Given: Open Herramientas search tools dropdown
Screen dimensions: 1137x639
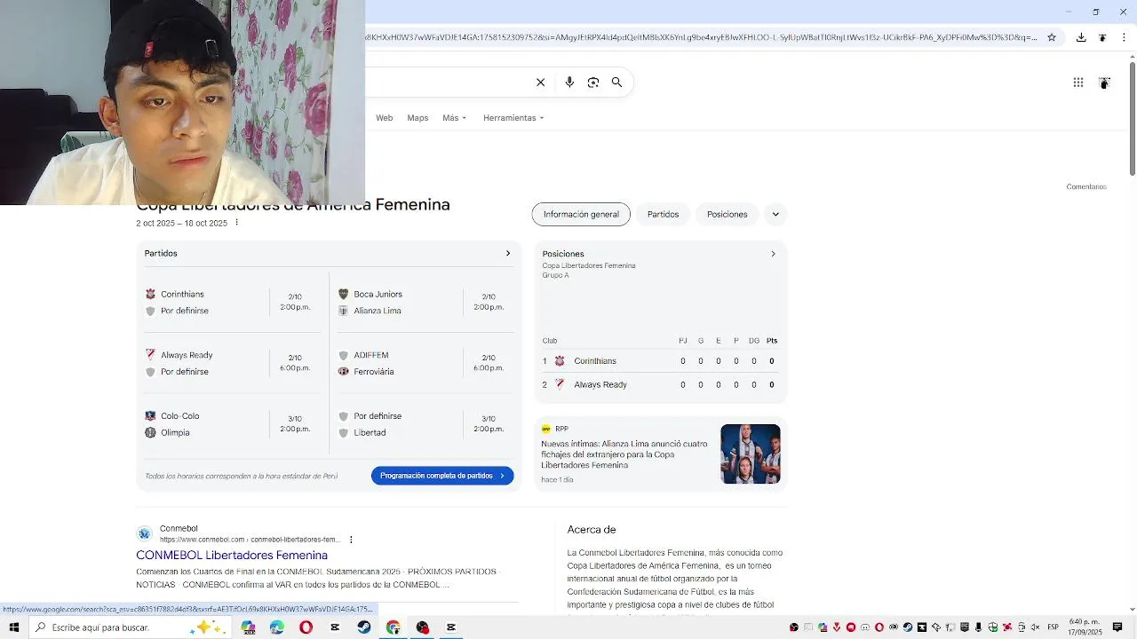Looking at the screenshot, I should click(x=513, y=118).
